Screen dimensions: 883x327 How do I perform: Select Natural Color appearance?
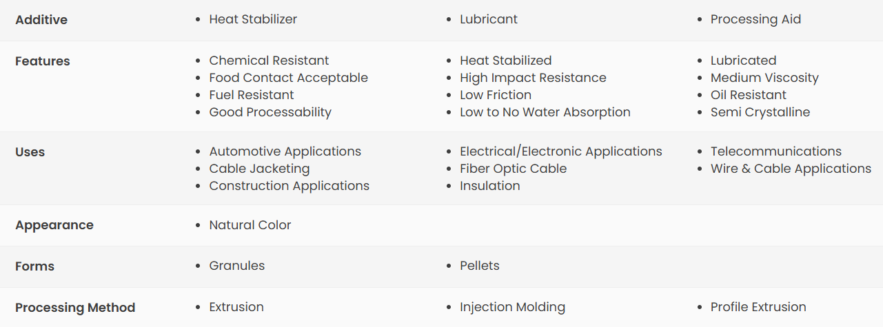coord(250,225)
